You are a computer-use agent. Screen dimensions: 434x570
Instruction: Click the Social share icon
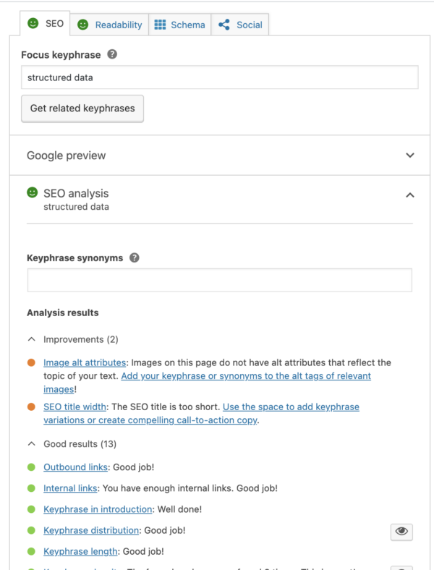click(224, 25)
